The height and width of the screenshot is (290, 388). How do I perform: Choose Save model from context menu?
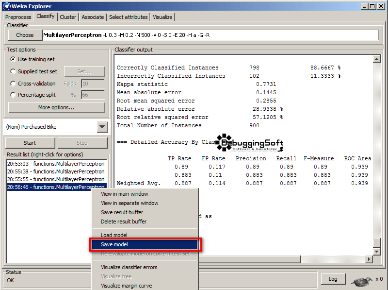[145, 244]
